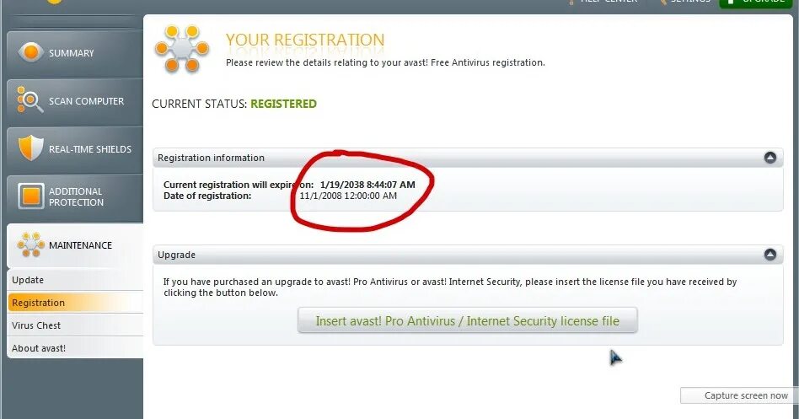Switch to the Summary tab
Viewport: 799px width, 419px height.
72,53
